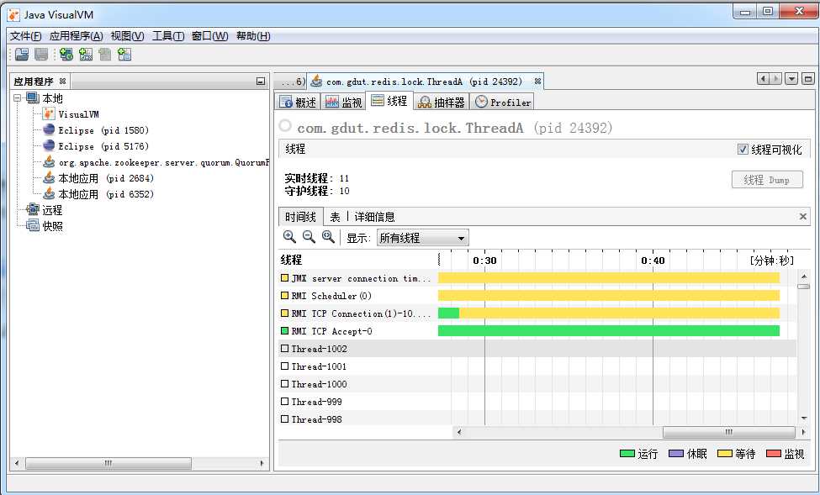This screenshot has height=495, width=820.
Task: Click the VisualVM icon in the applications tree
Action: (49, 114)
